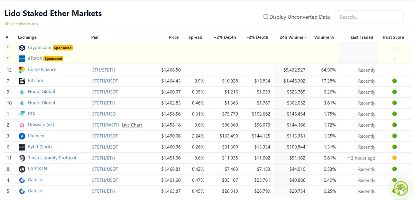Click the Bybit (Spot) logo icon

click(x=22, y=147)
